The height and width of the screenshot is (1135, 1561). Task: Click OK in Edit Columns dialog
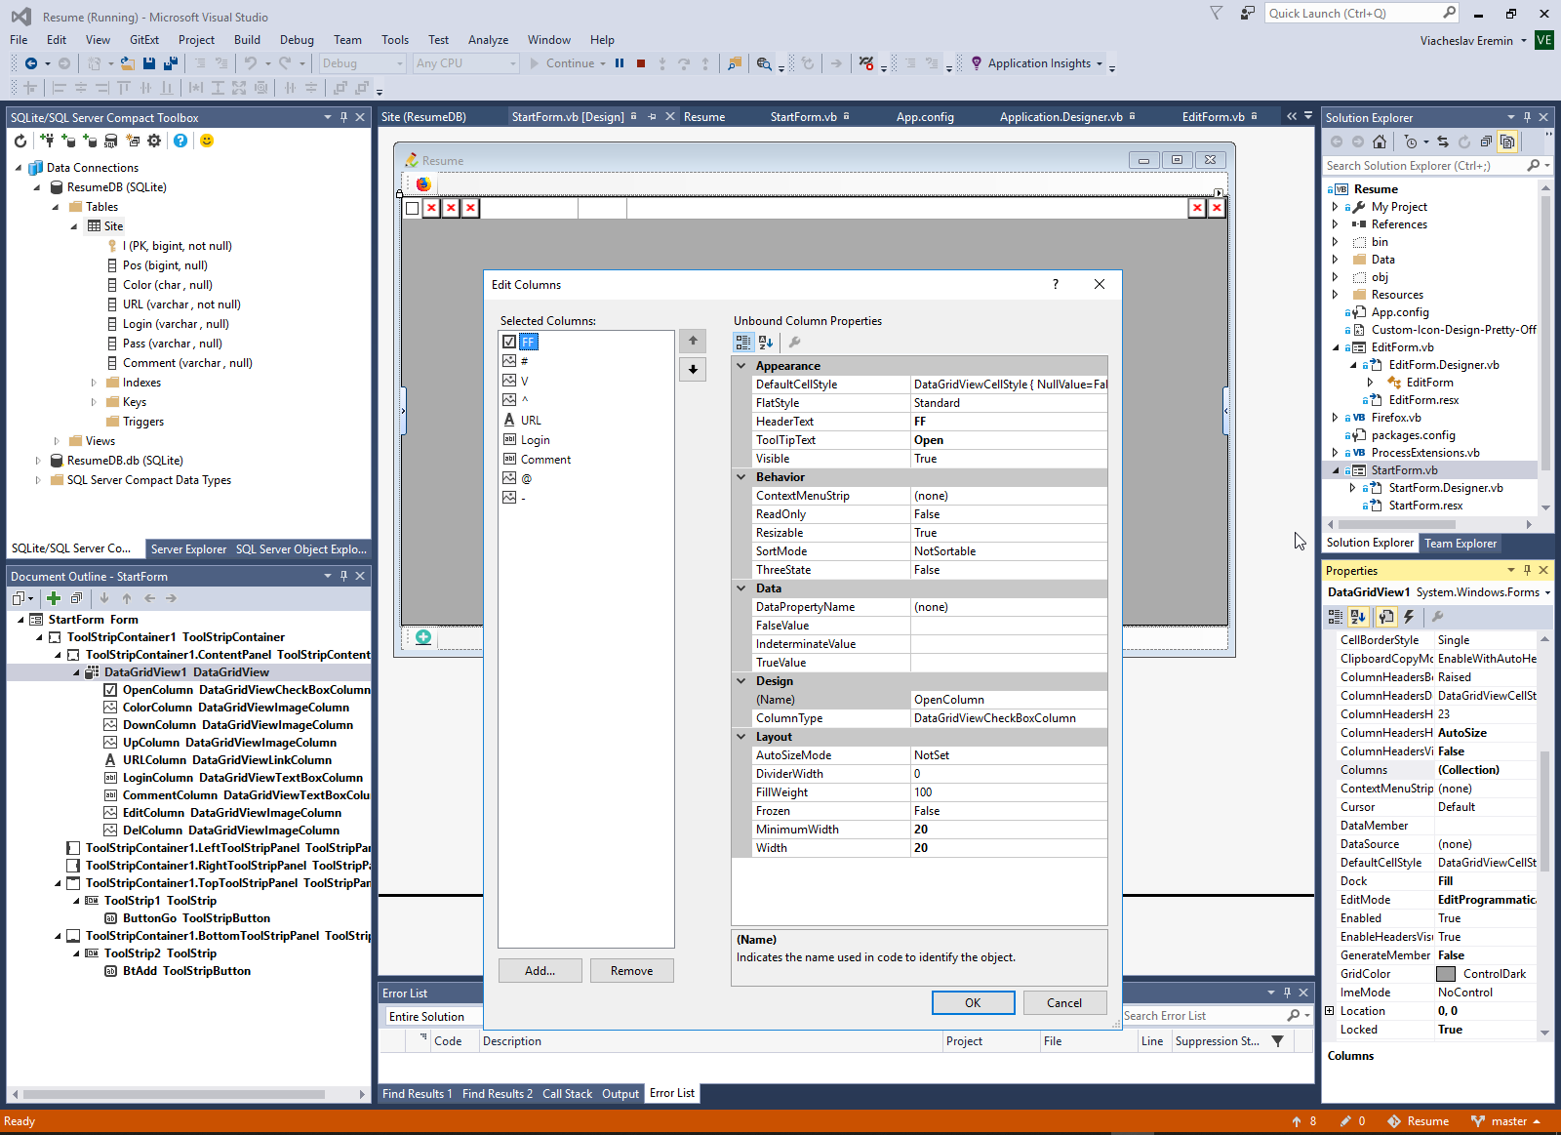tap(973, 1003)
